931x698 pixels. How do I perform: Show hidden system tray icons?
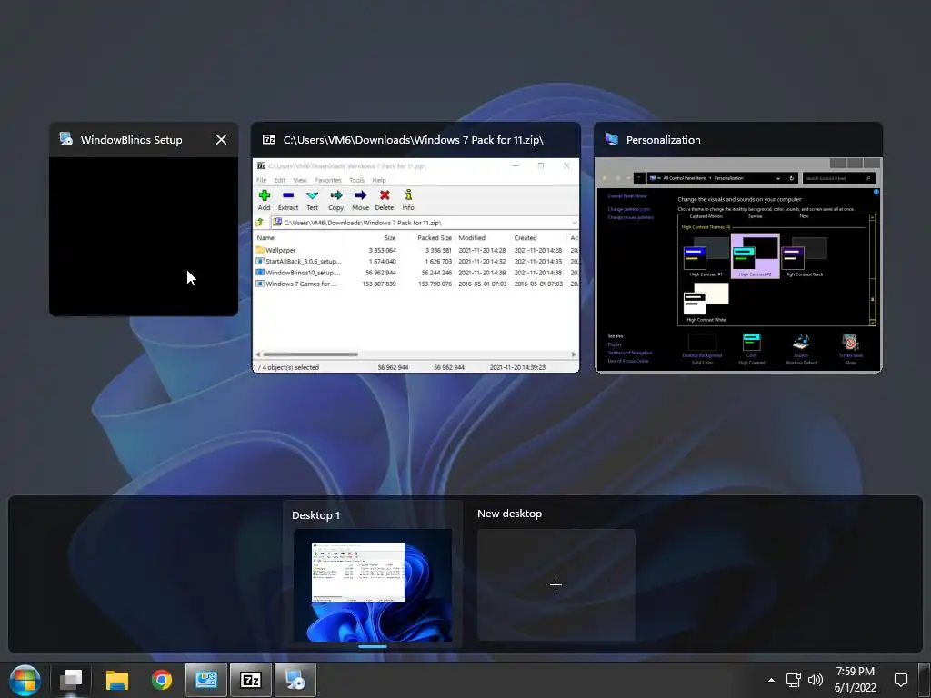coord(771,680)
